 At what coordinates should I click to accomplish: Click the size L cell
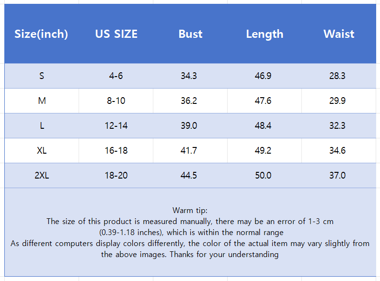[42, 125]
